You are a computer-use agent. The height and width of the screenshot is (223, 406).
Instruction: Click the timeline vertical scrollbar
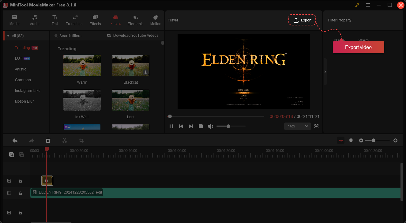402,182
